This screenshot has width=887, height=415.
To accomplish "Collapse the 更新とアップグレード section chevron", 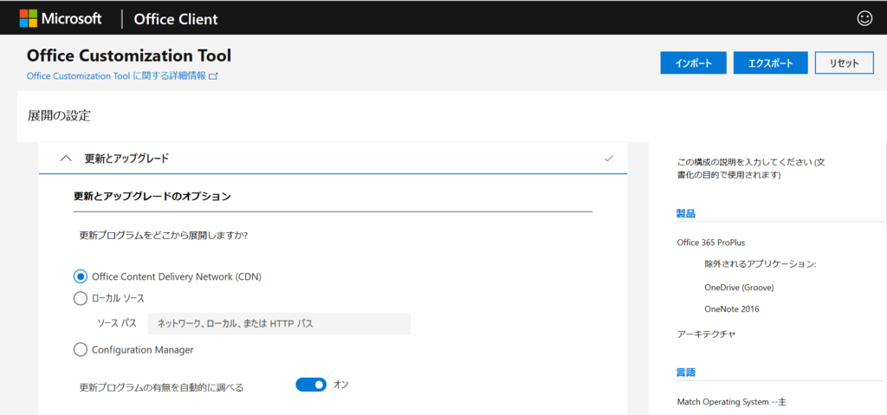I will [x=66, y=159].
